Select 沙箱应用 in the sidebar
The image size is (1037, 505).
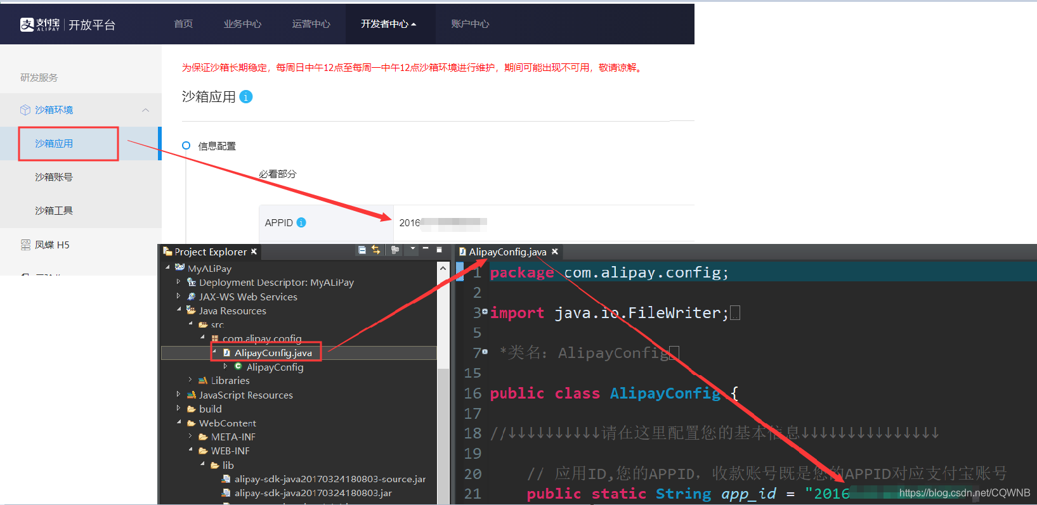[54, 144]
